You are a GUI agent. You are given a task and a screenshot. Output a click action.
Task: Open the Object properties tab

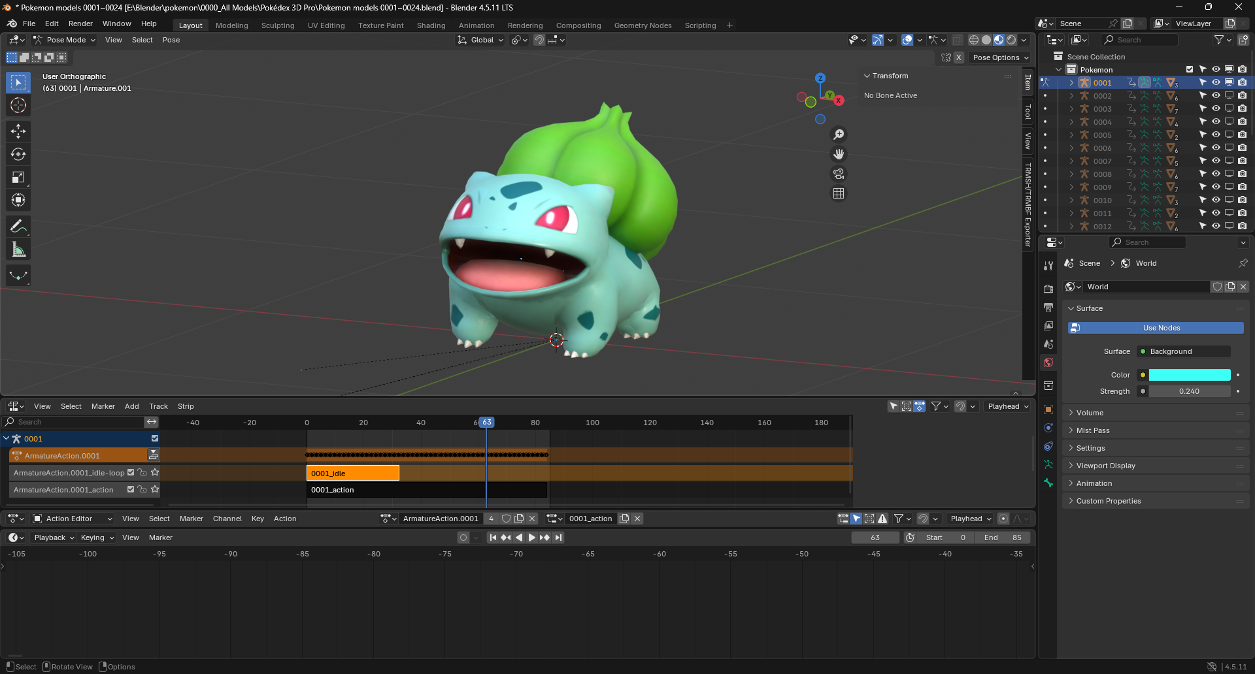pos(1048,409)
